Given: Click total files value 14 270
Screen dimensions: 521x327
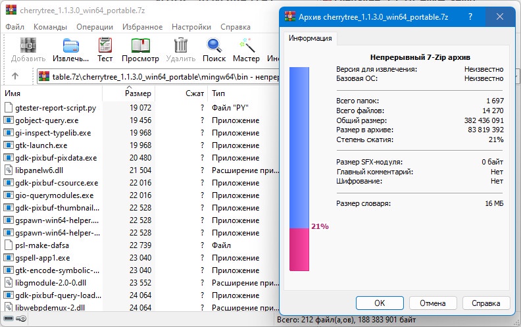Looking at the screenshot, I should [493, 111].
